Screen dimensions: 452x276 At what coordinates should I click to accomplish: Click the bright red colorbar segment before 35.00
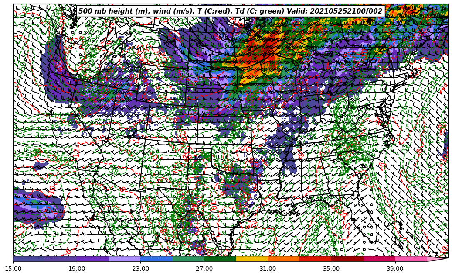[315, 259]
